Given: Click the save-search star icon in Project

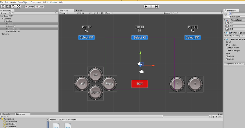Looking at the screenshot, I should (220, 116).
